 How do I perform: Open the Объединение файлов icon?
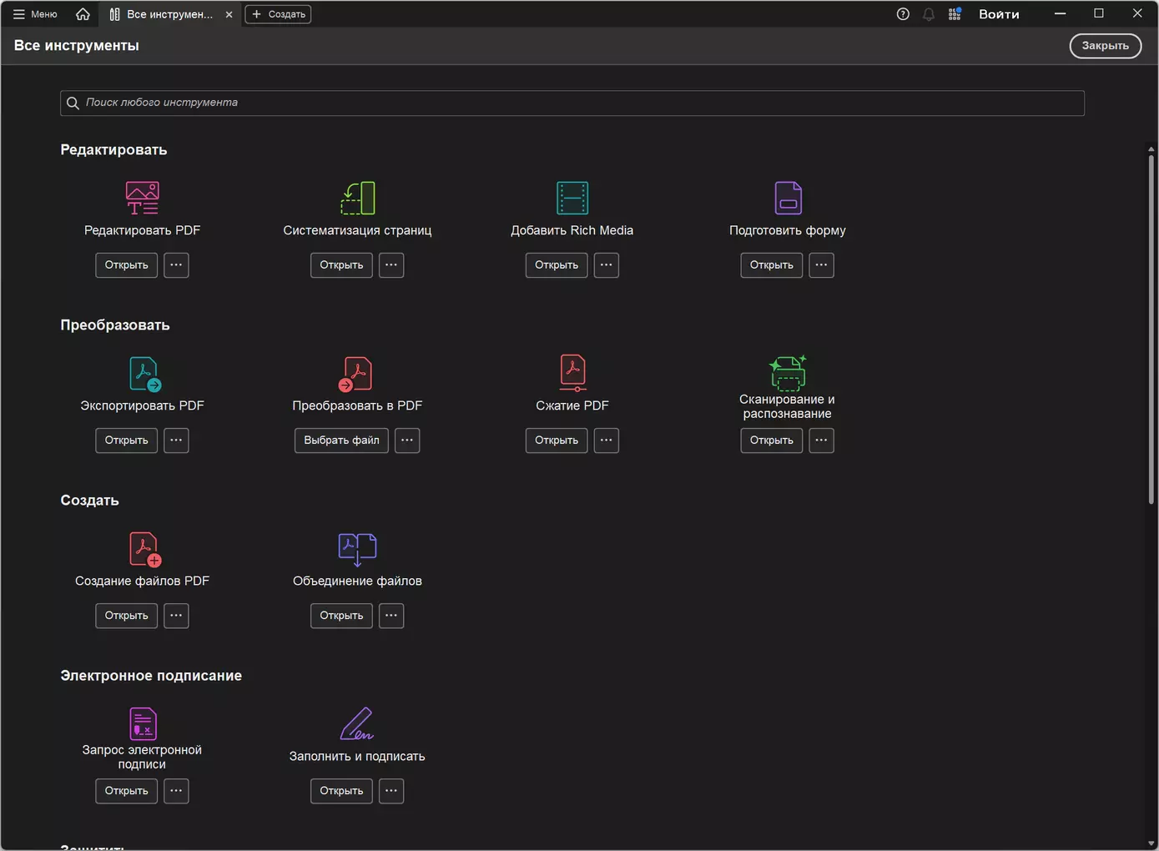(x=357, y=549)
